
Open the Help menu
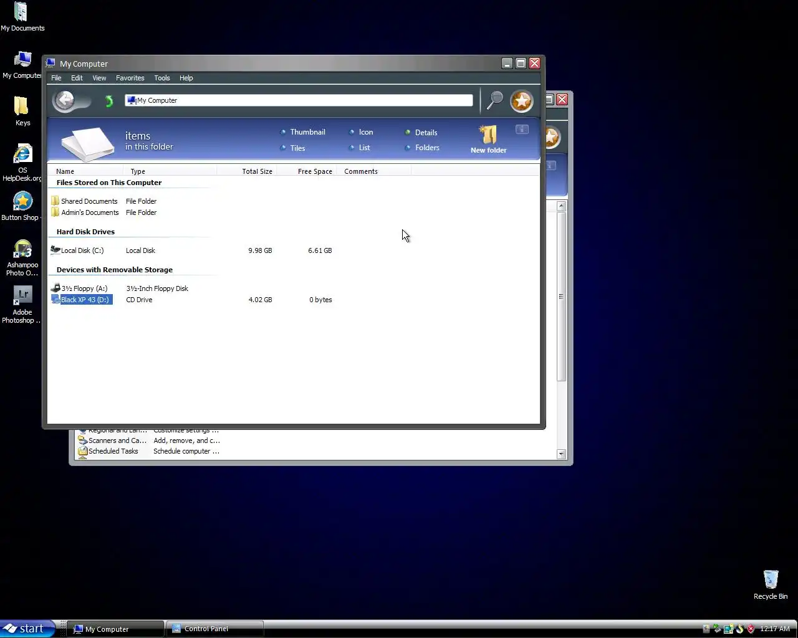pos(186,78)
